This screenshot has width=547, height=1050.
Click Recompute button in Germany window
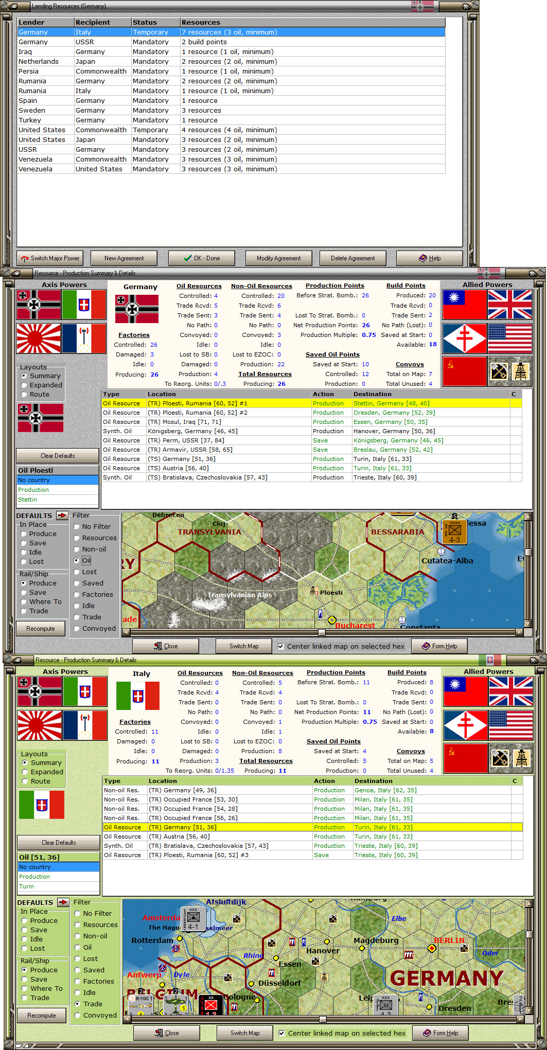(x=41, y=629)
